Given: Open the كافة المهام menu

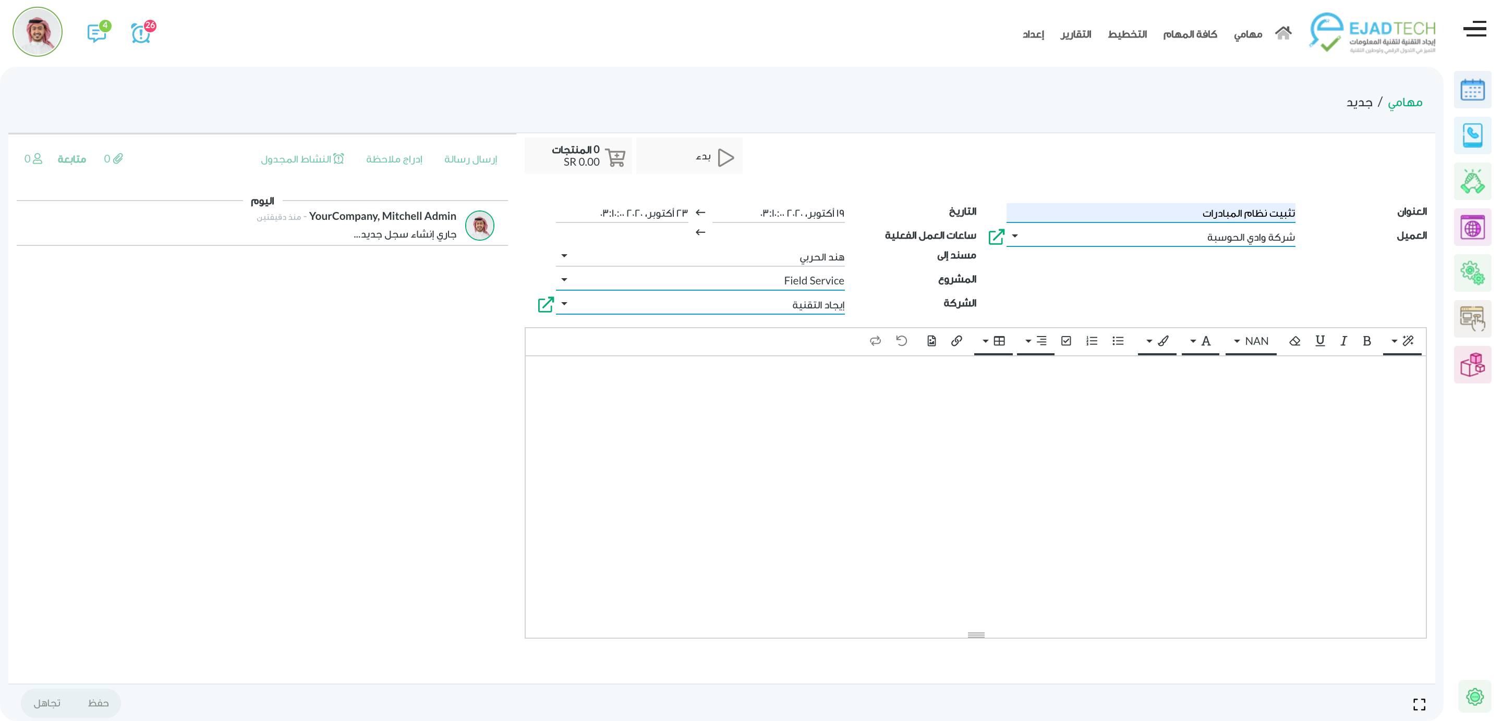Looking at the screenshot, I should pos(1190,34).
